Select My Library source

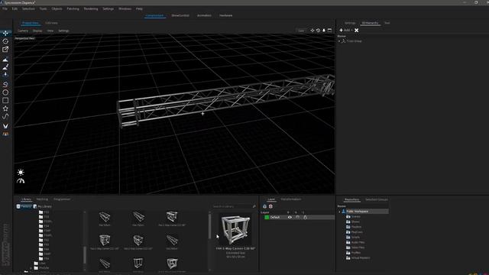point(43,206)
